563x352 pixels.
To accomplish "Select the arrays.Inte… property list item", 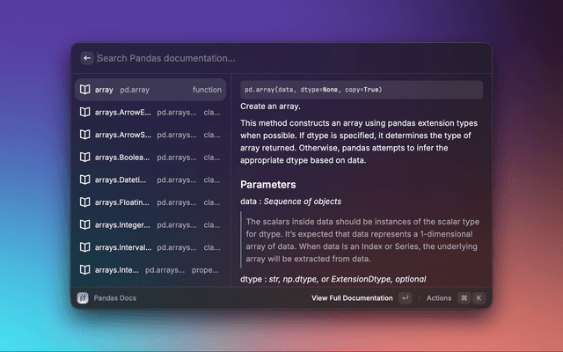I will point(150,269).
